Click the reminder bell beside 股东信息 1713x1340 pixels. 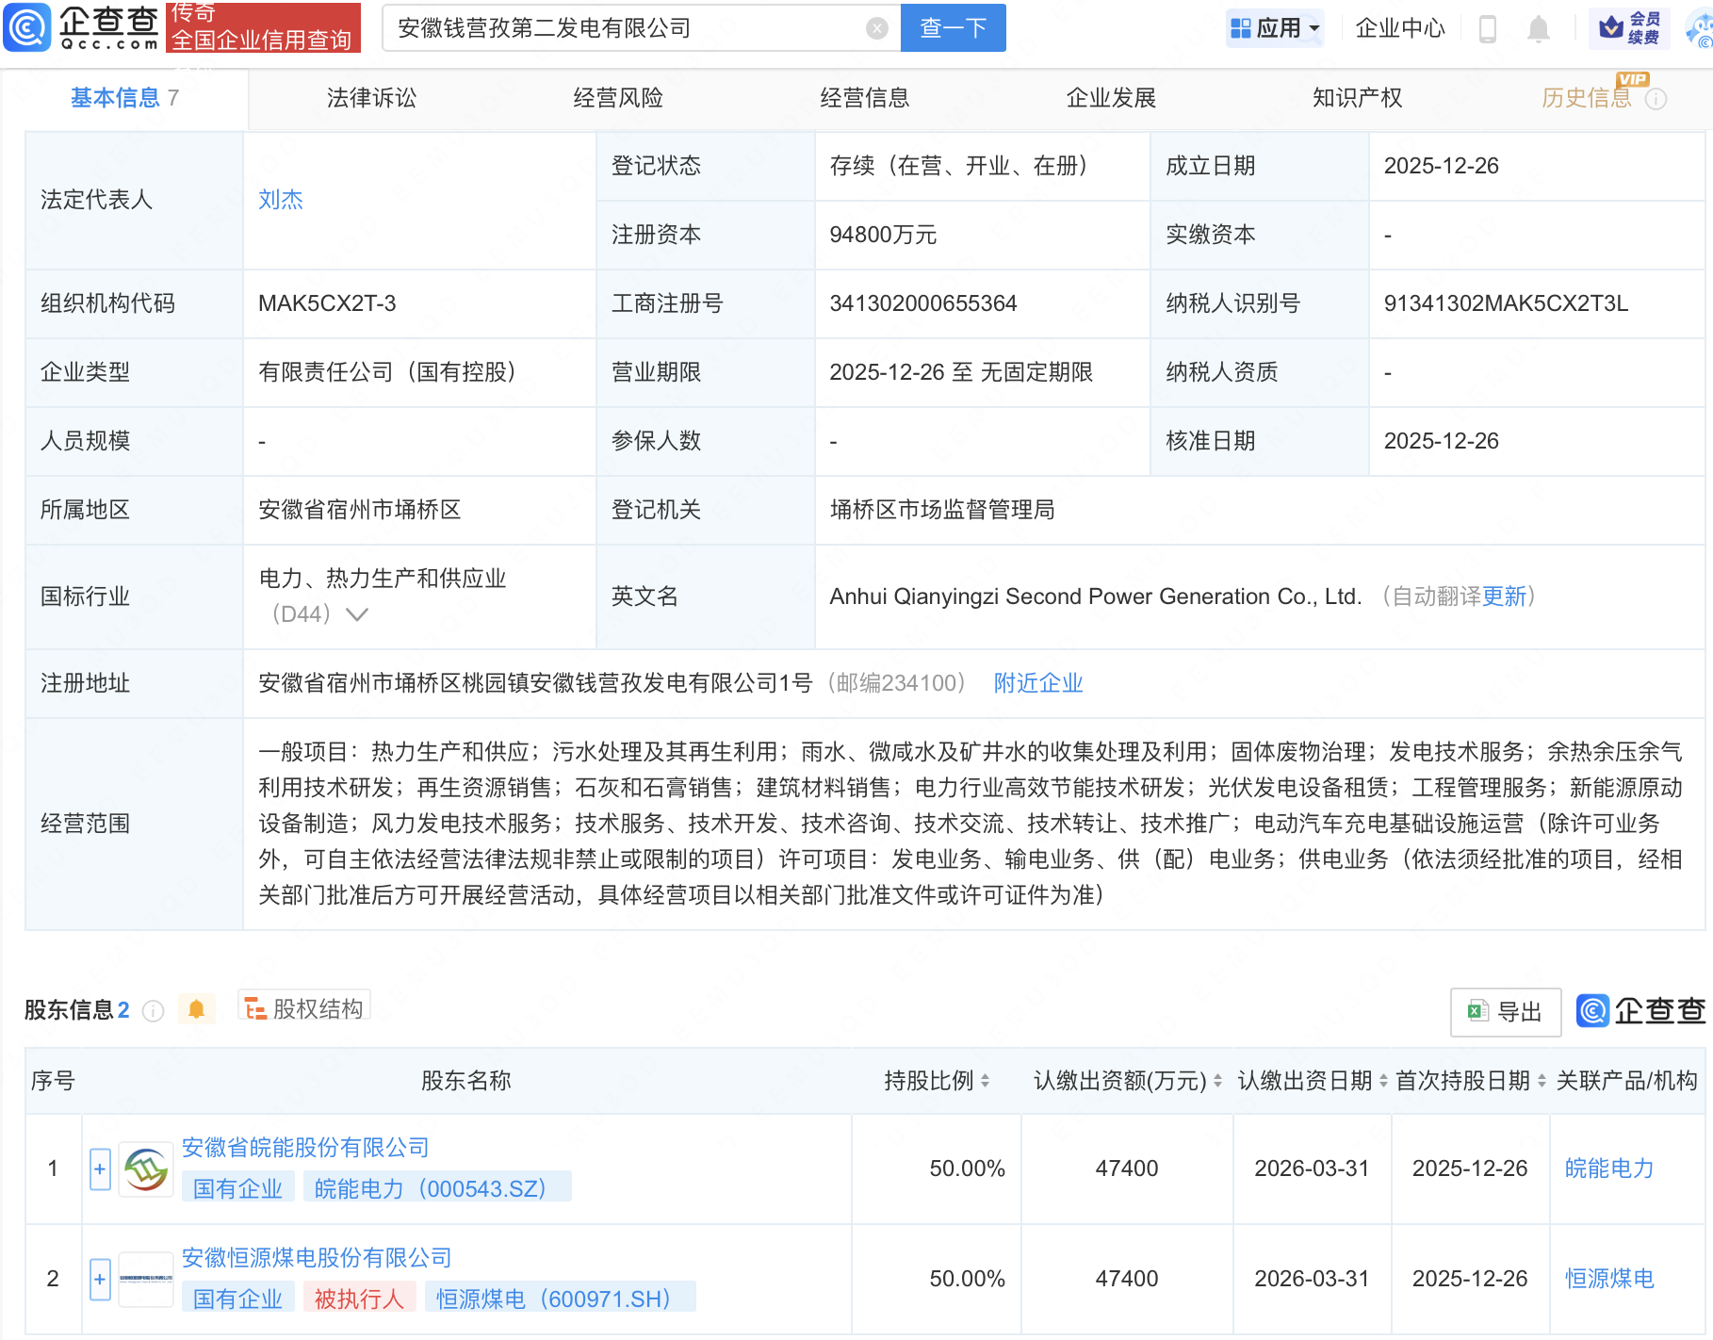tap(198, 1008)
